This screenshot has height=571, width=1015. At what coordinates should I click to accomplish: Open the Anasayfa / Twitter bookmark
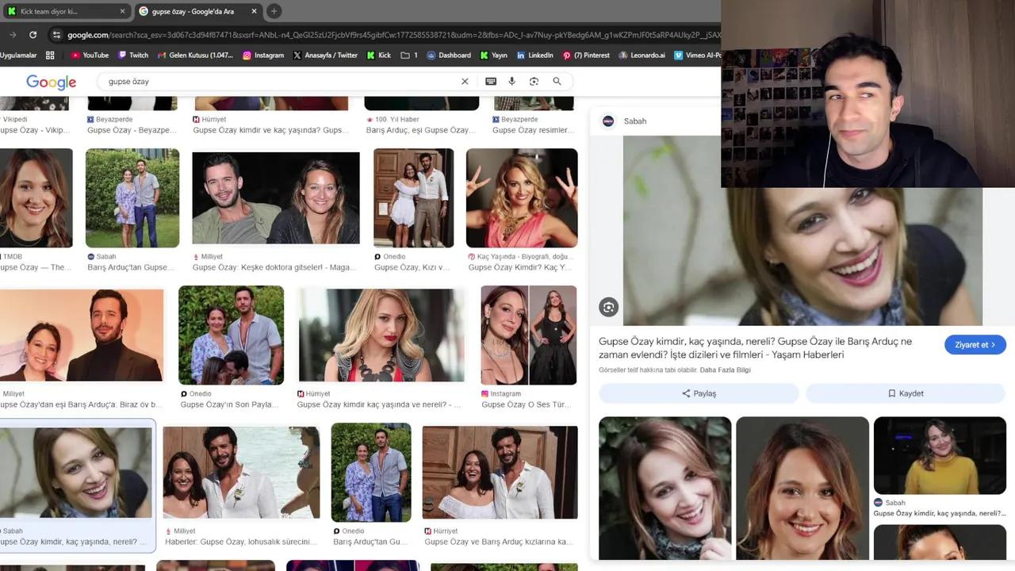point(325,56)
